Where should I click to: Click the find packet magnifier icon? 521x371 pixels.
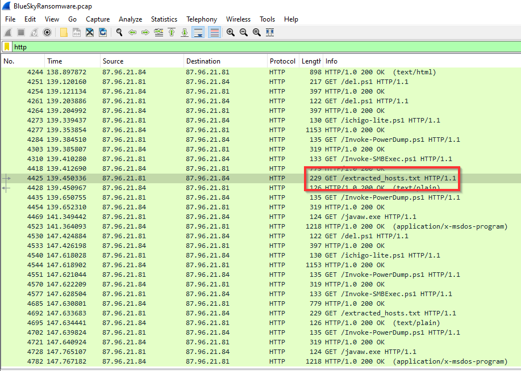point(119,32)
